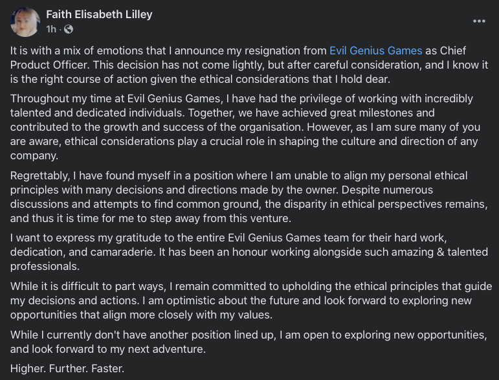Click the globe public audience icon

click(x=69, y=29)
